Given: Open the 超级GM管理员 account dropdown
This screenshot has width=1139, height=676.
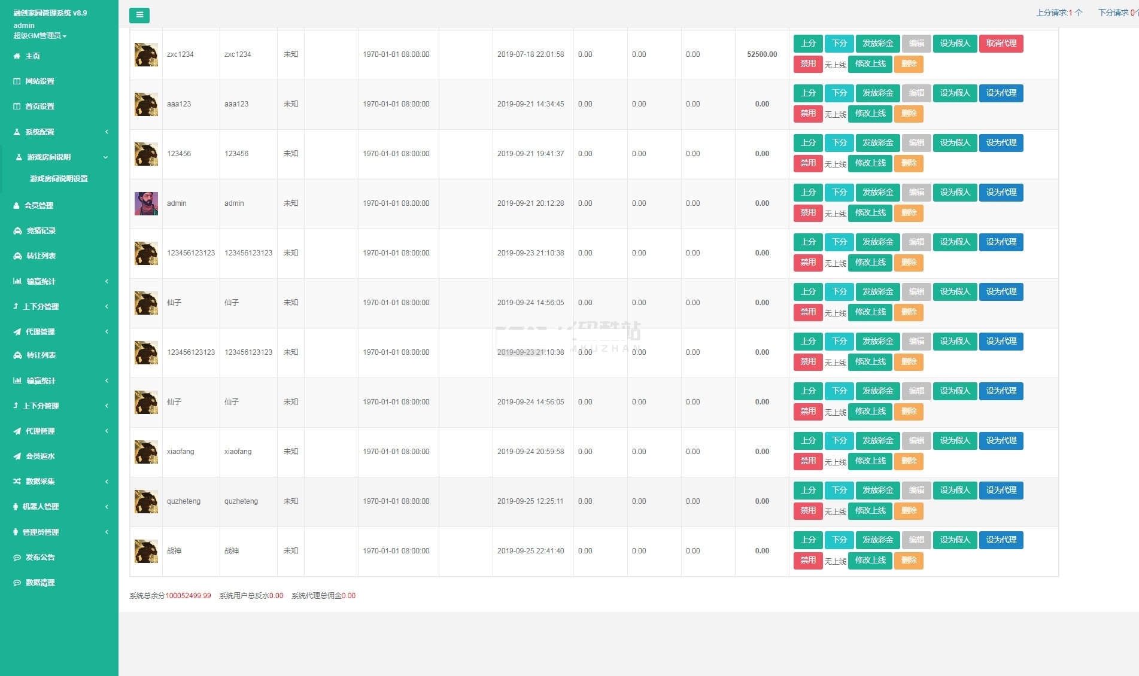Looking at the screenshot, I should tap(40, 36).
